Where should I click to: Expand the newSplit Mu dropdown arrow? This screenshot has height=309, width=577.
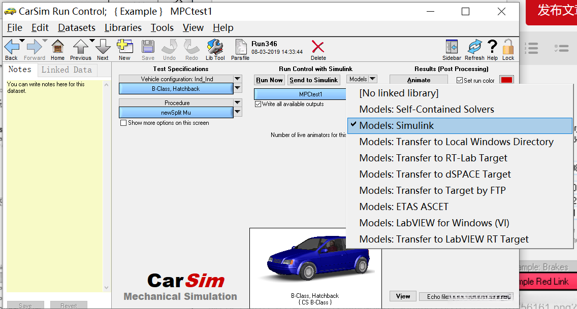coord(238,112)
